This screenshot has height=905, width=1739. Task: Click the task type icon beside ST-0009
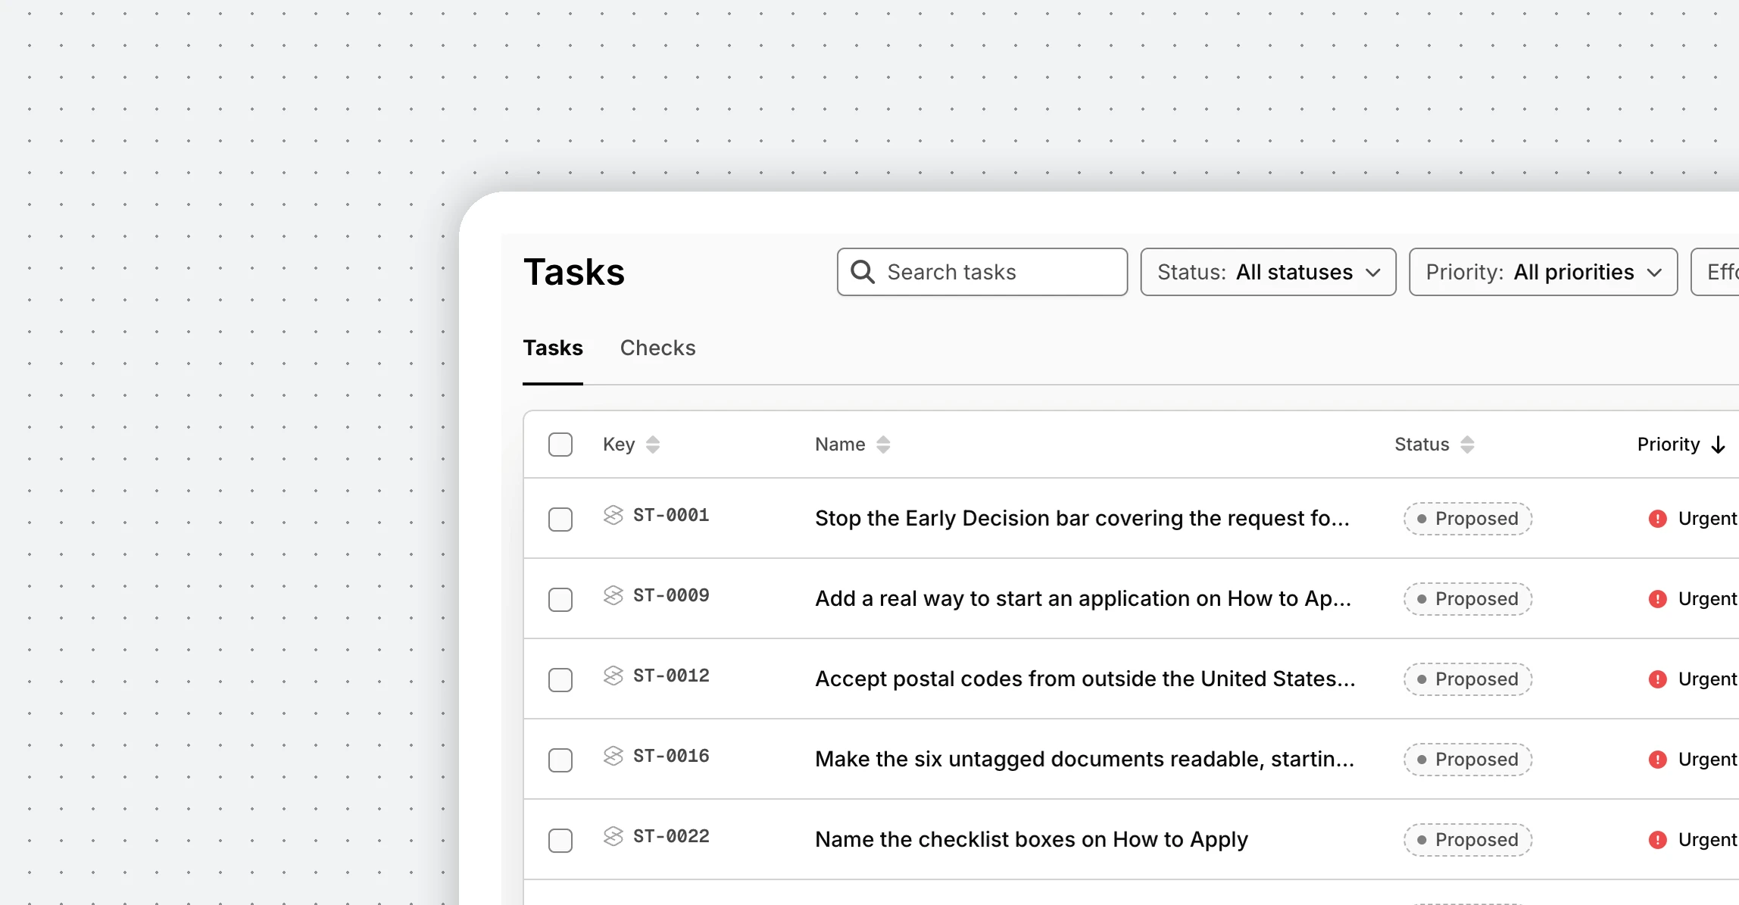(613, 595)
